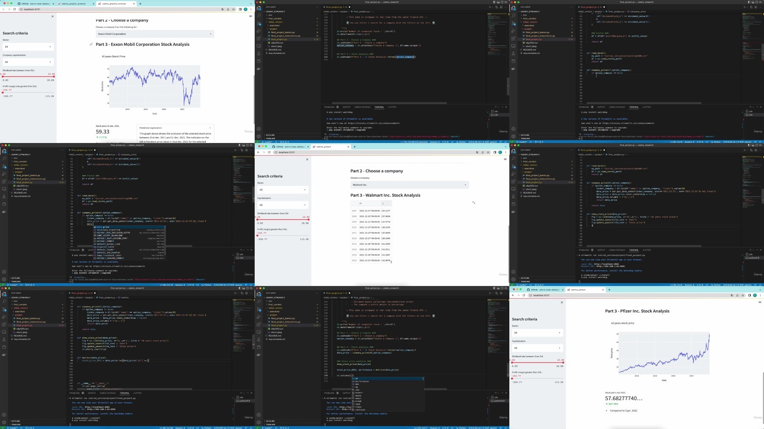
Task: Open Source Control in VS Code window highlighting option_company
Action: coord(259,23)
